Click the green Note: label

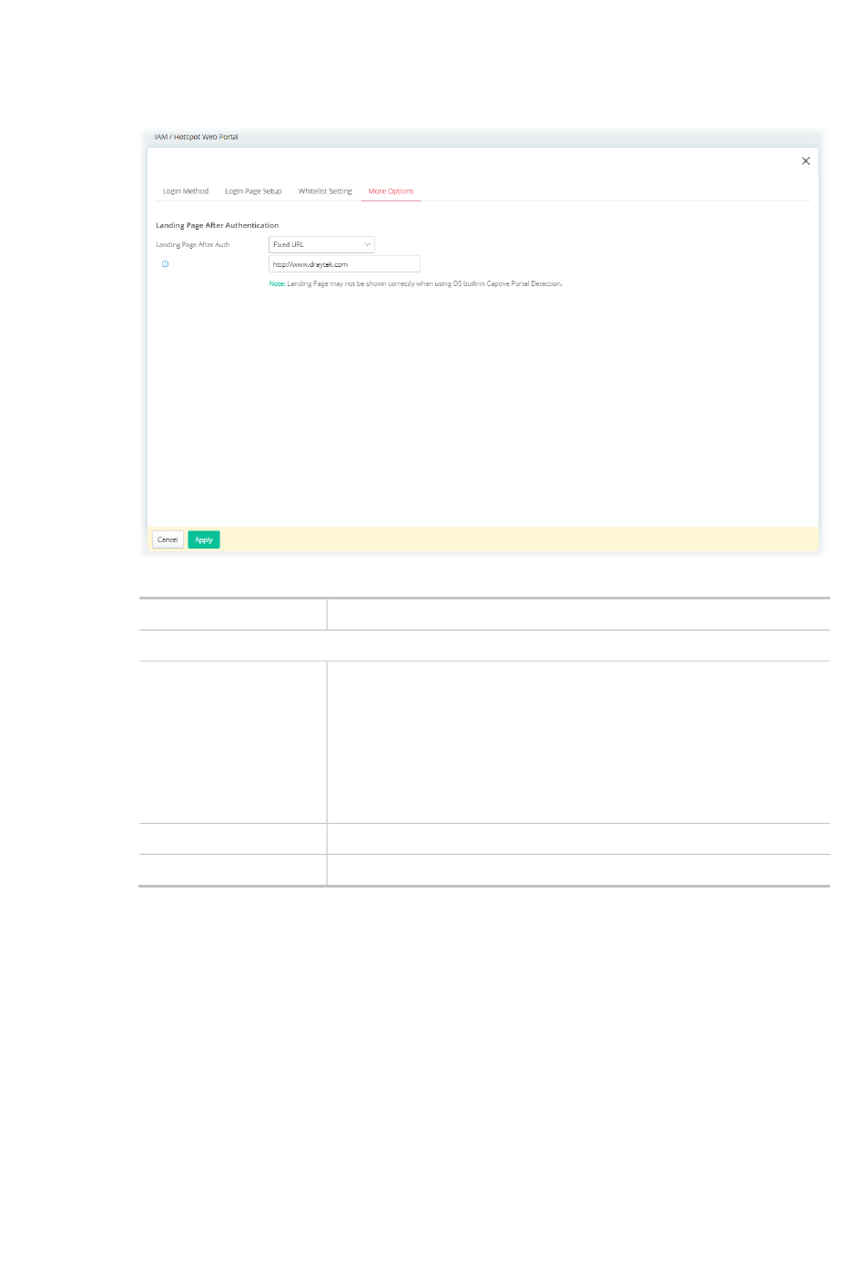pyautogui.click(x=277, y=284)
